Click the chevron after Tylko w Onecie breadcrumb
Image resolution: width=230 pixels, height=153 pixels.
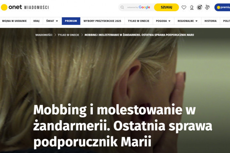click(82, 35)
